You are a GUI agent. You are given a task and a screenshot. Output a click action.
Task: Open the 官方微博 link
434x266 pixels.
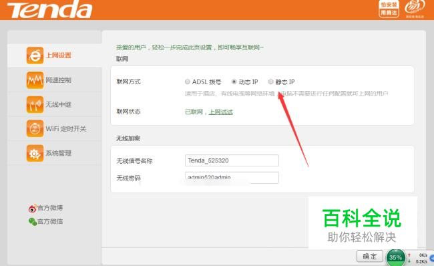click(50, 208)
